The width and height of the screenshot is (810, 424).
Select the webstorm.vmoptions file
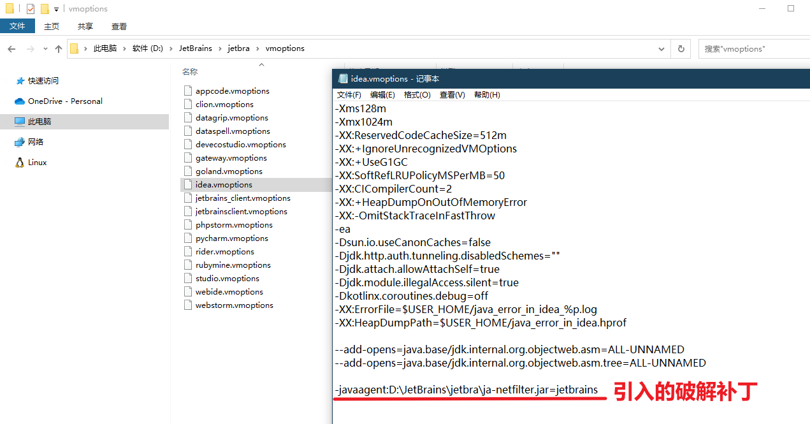(234, 305)
